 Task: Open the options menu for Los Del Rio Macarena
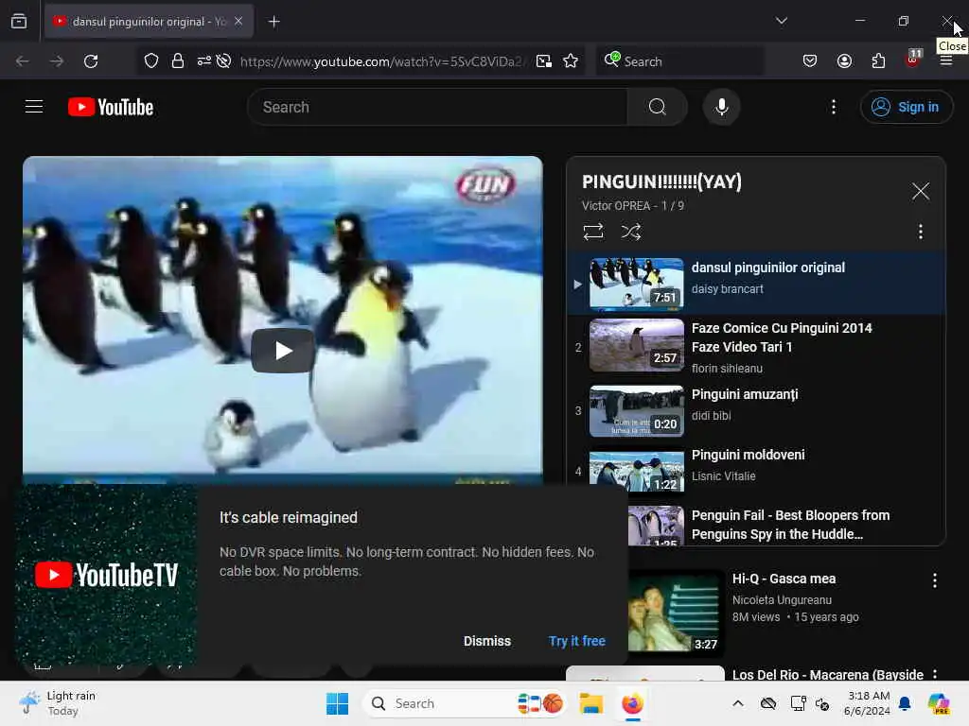click(934, 674)
